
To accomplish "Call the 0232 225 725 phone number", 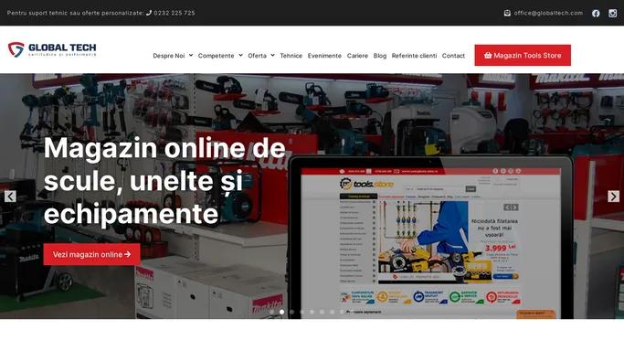I will click(x=175, y=13).
